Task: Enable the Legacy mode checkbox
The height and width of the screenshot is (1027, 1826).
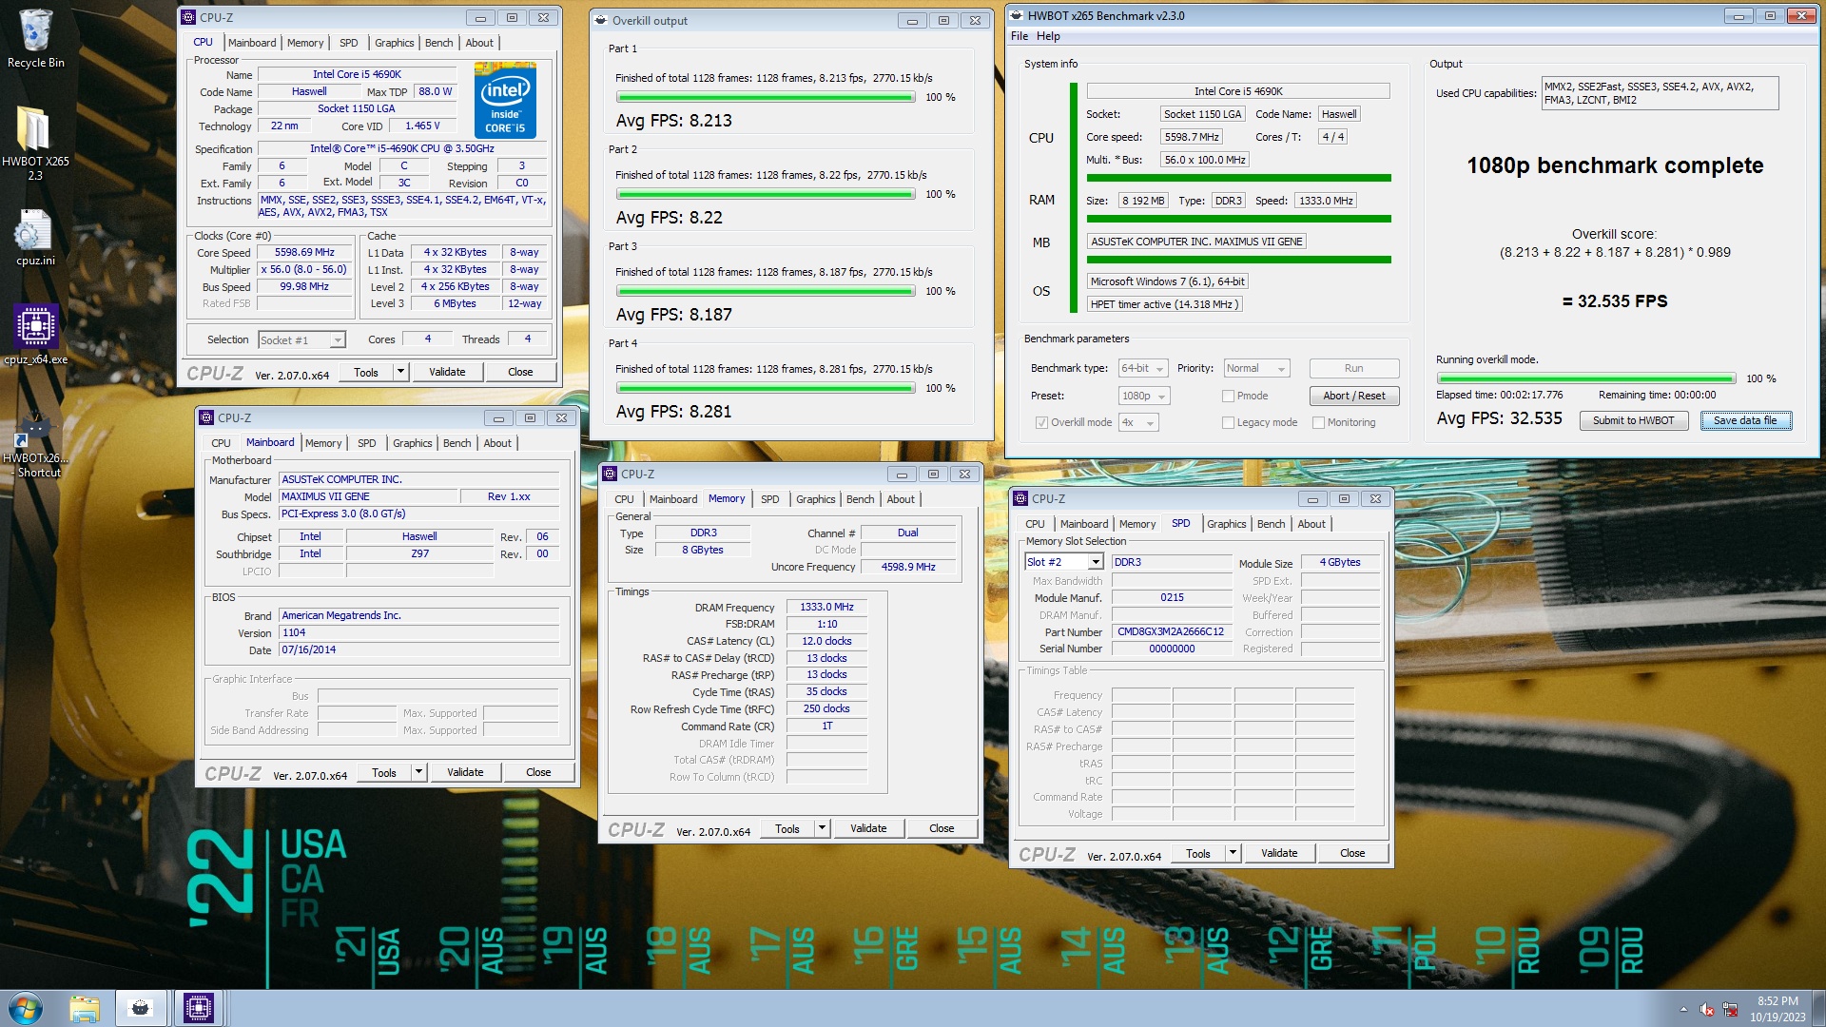Action: (x=1228, y=422)
